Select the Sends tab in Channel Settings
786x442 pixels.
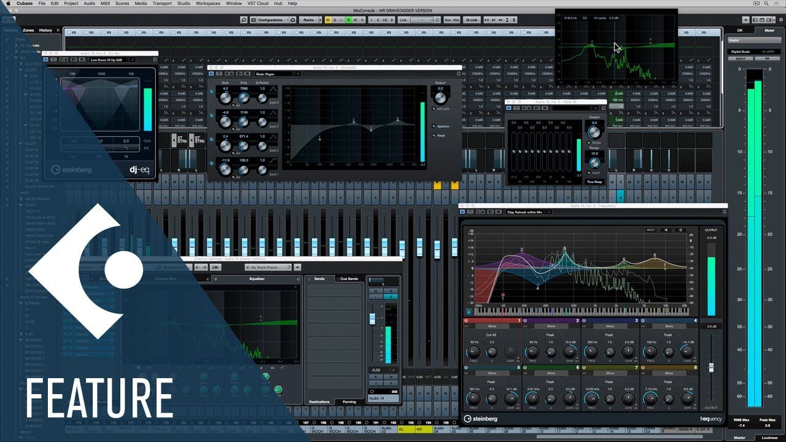[x=319, y=279]
